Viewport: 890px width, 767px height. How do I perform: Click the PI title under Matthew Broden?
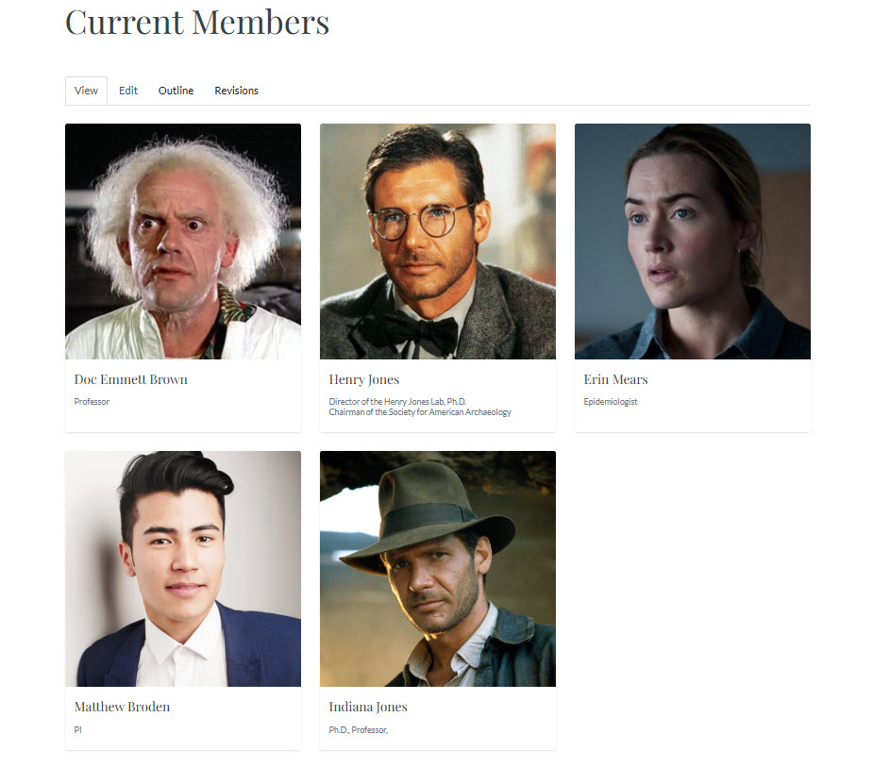click(x=77, y=729)
